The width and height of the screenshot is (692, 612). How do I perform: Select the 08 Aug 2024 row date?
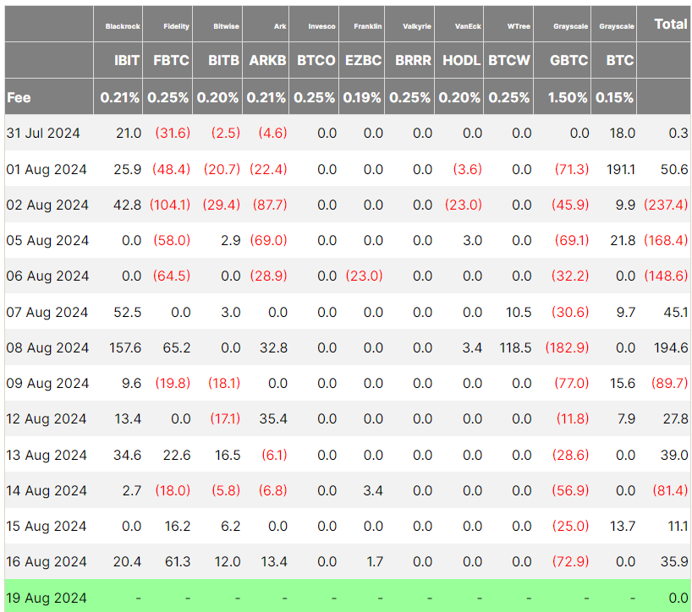click(47, 347)
